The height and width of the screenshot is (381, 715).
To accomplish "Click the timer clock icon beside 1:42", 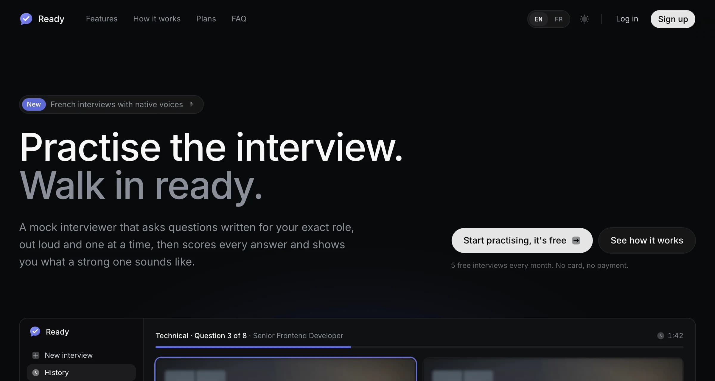I will (x=660, y=336).
